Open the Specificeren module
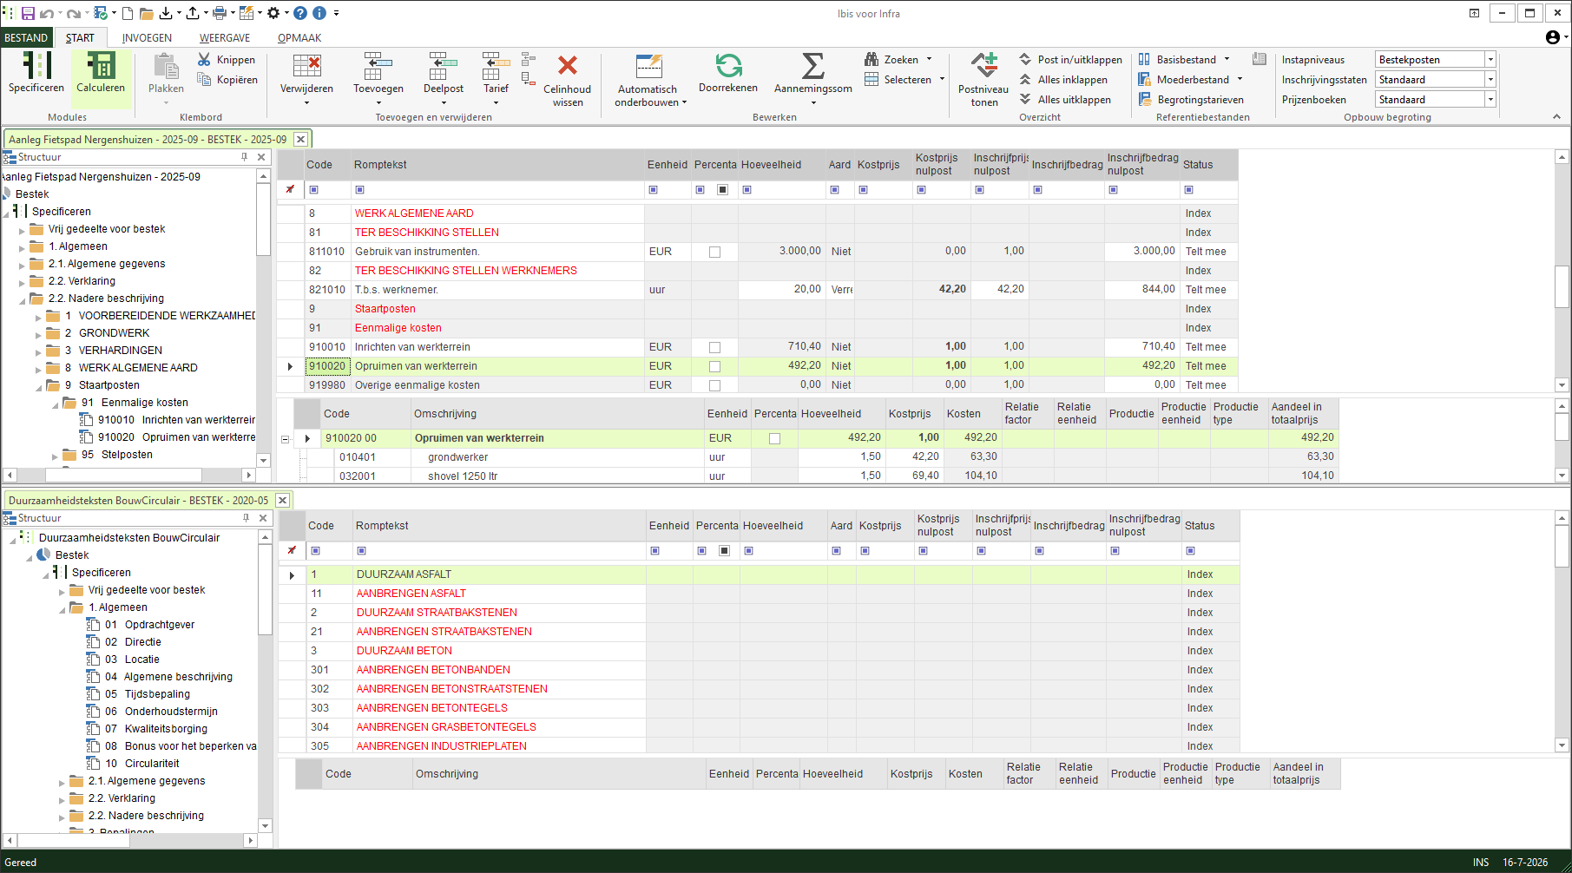Screen dimensions: 1572x873 pos(36,73)
